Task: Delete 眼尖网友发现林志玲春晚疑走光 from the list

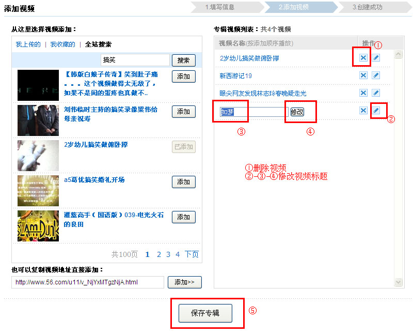Action: pos(363,93)
